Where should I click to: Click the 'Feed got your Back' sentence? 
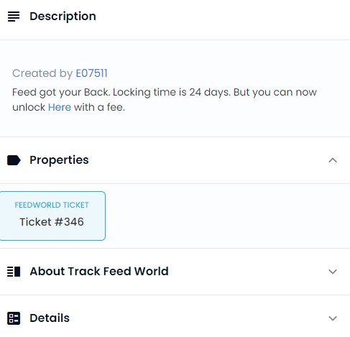(61, 92)
